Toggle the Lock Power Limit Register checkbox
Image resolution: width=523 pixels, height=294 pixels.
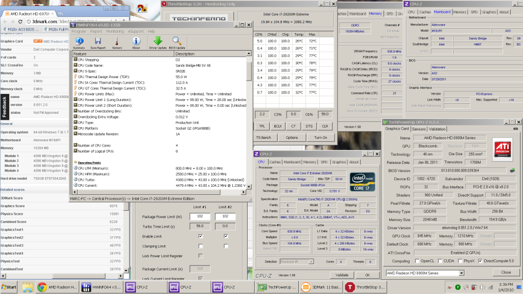[200, 256]
